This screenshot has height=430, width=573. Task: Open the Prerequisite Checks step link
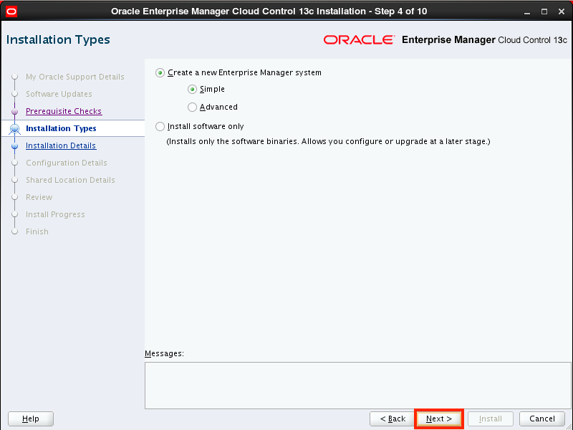(x=64, y=111)
